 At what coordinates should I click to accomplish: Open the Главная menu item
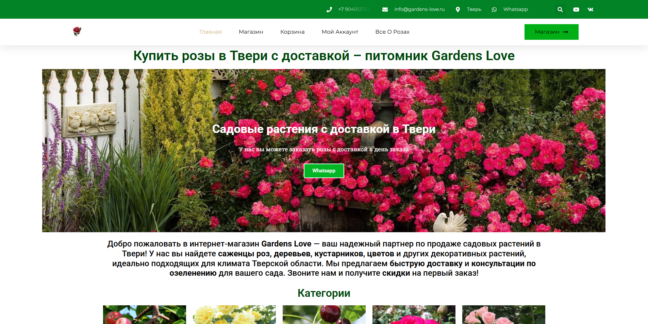click(x=210, y=32)
